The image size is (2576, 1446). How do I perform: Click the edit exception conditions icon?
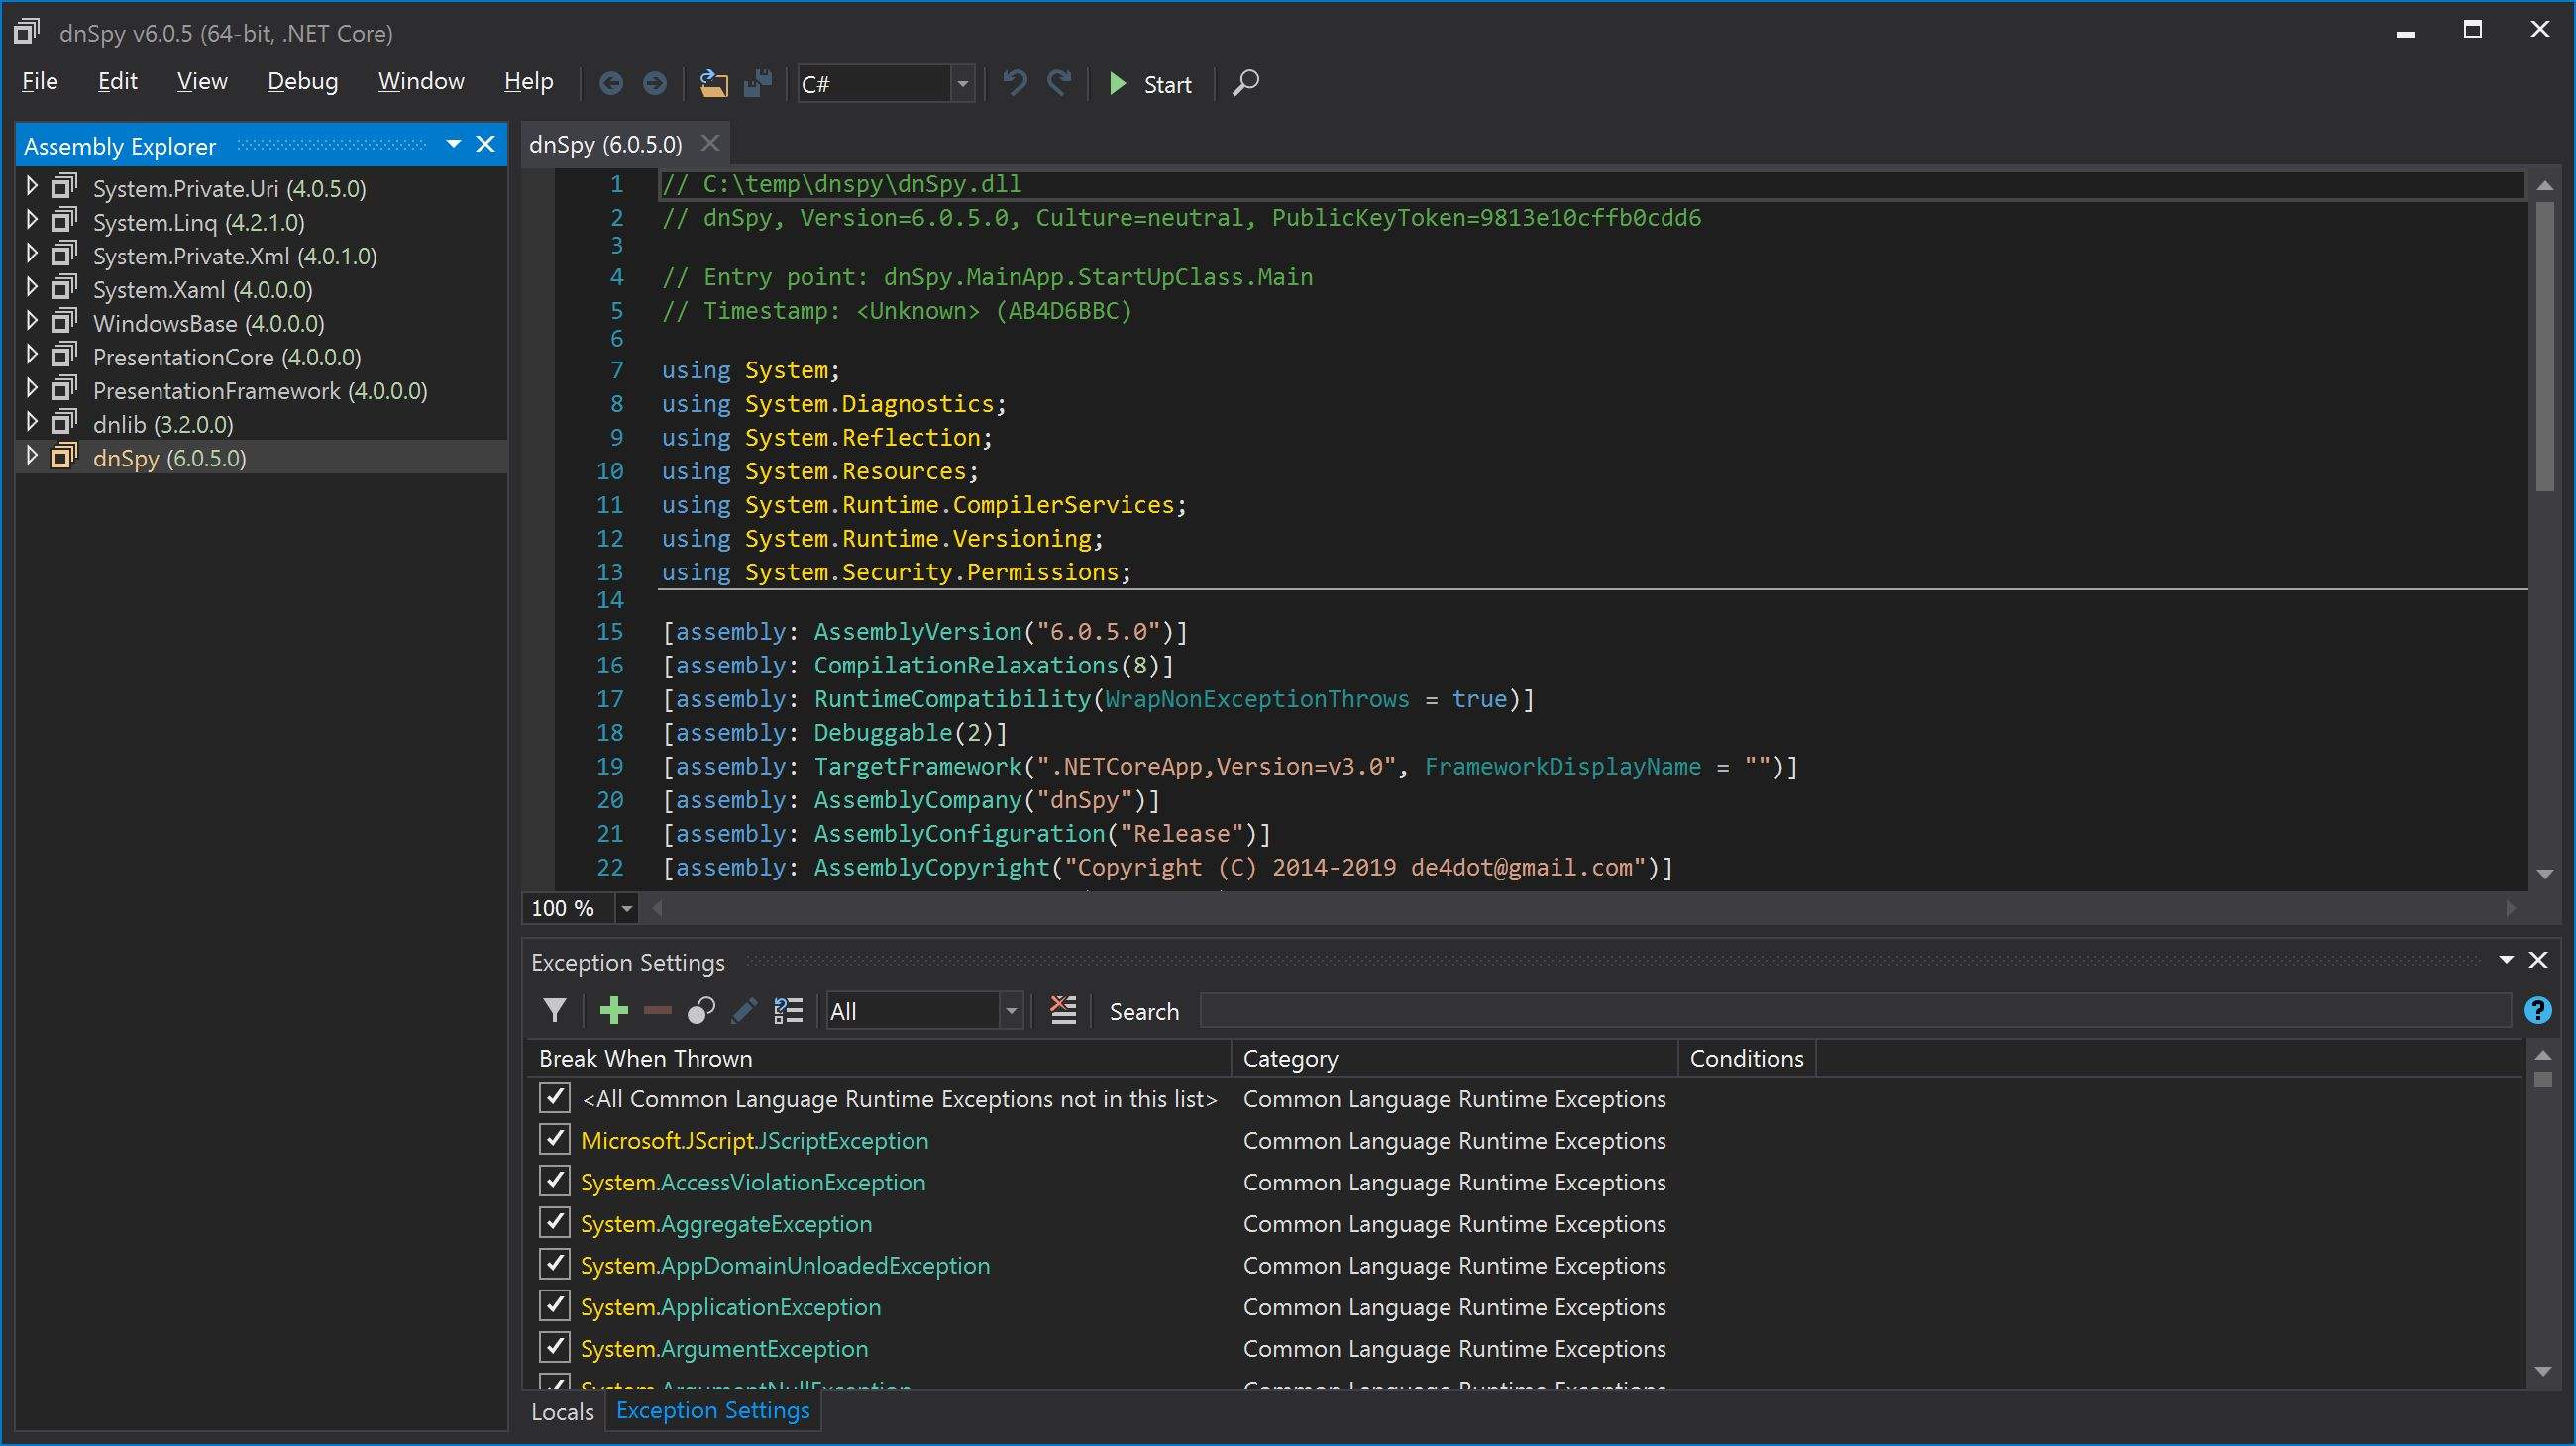[745, 1011]
